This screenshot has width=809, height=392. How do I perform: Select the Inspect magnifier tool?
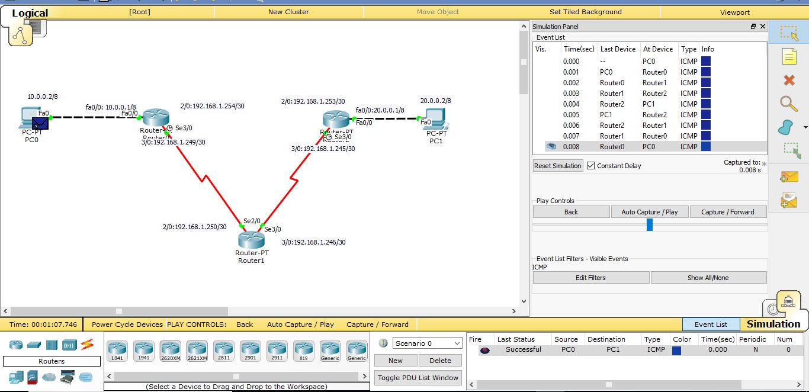(789, 104)
